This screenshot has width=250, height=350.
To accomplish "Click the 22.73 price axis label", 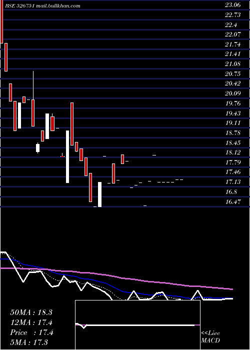I will pyautogui.click(x=233, y=15).
